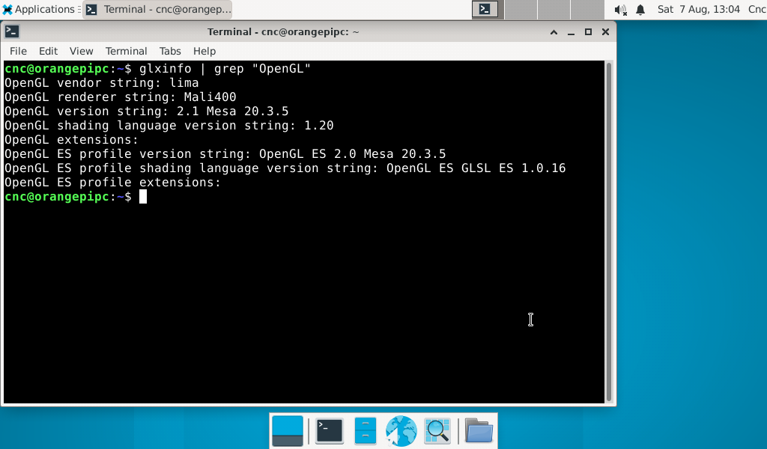Open the notifications bell icon
The height and width of the screenshot is (449, 767).
640,9
